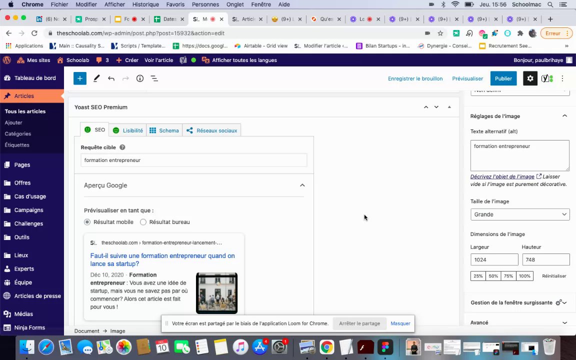Reload the page in Chrome
This screenshot has width=576, height=360.
[x=34, y=33]
